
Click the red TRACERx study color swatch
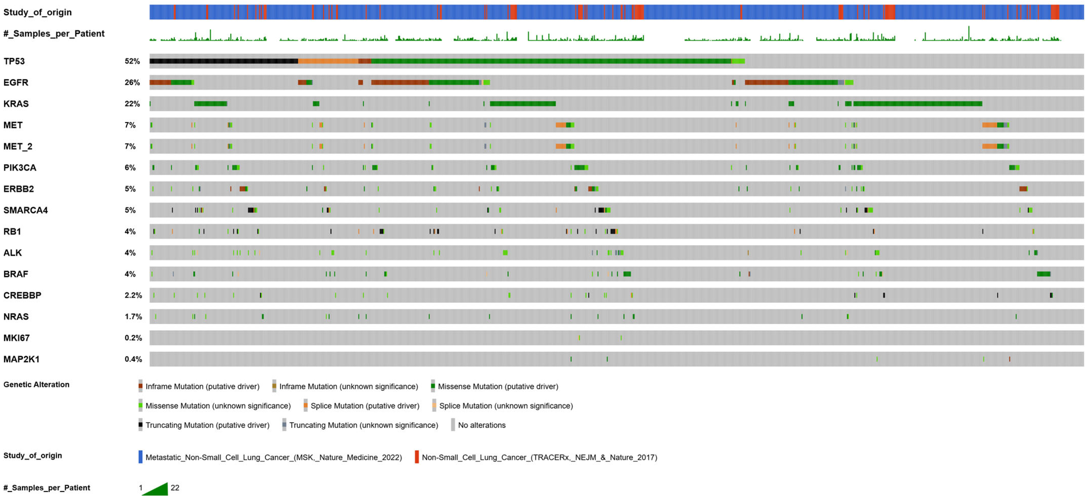tap(416, 457)
